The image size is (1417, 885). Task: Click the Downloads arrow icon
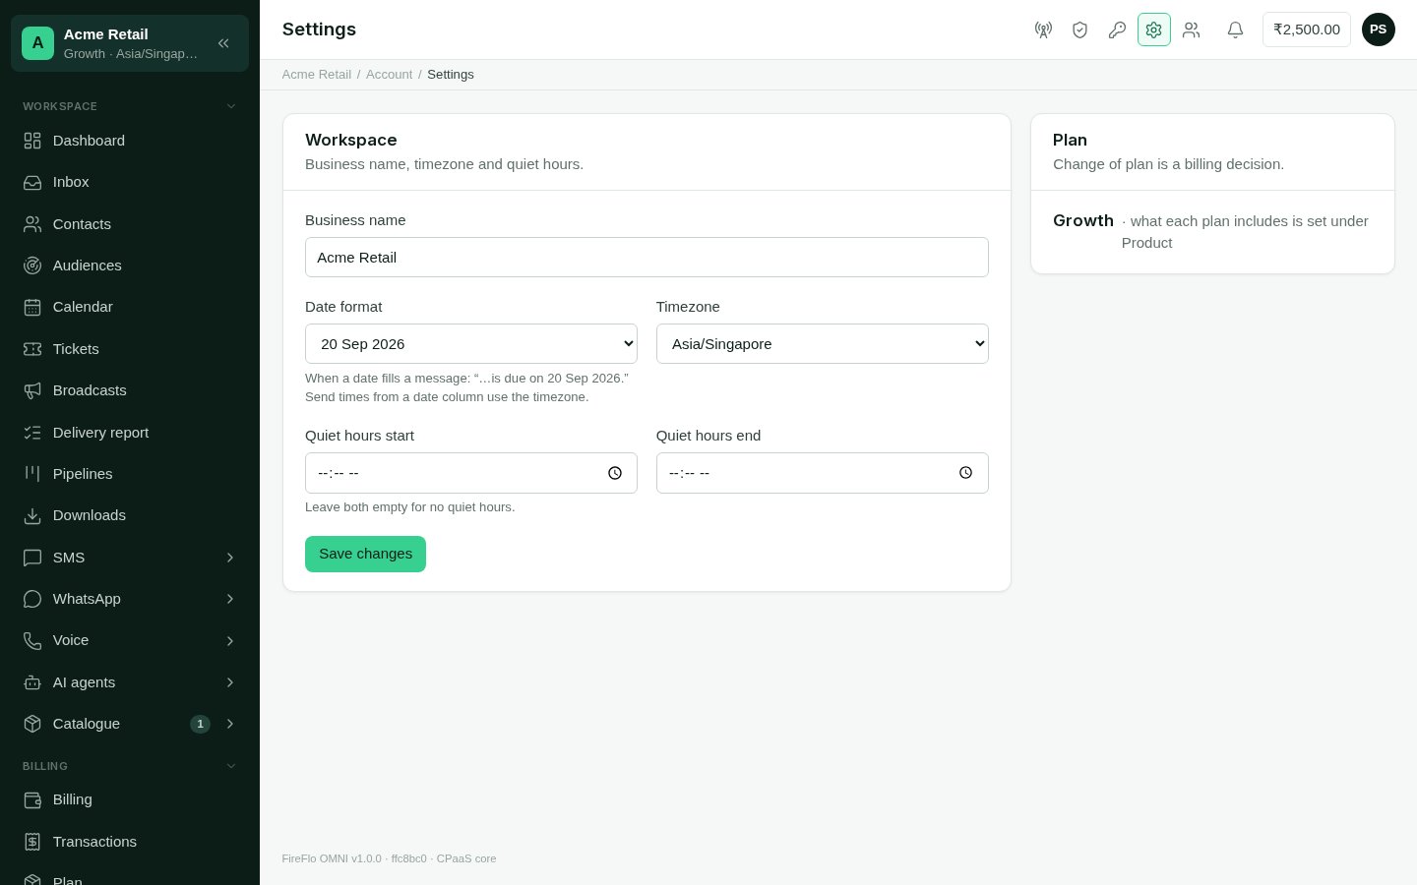point(32,515)
